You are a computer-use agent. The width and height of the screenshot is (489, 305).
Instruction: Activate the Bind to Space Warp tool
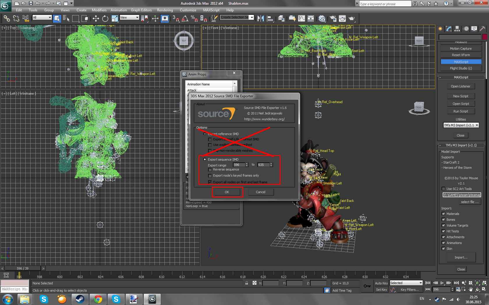[26, 19]
